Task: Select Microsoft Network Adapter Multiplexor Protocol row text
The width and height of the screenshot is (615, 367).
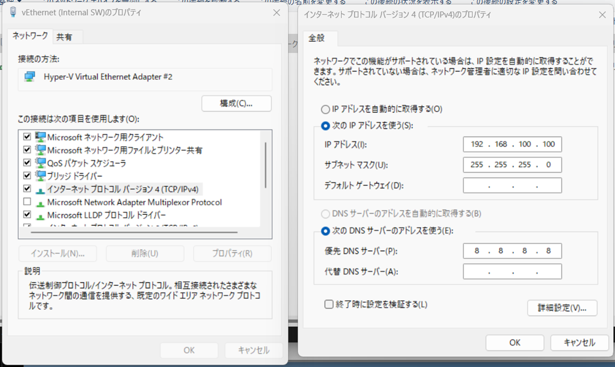Action: coord(134,202)
